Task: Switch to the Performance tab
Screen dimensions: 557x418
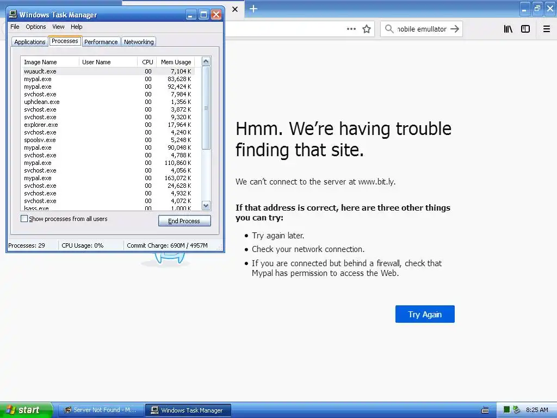Action: coord(101,42)
